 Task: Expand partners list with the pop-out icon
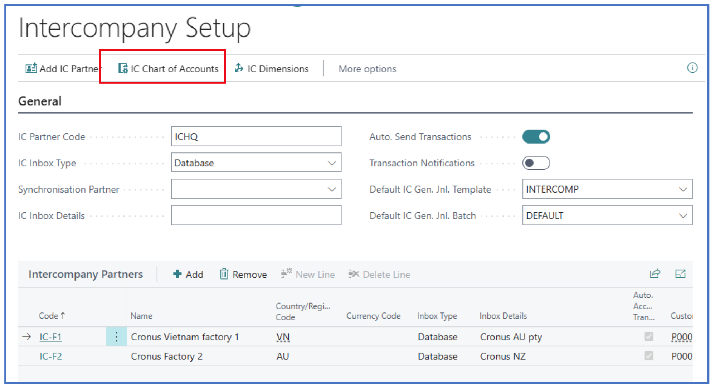click(680, 274)
